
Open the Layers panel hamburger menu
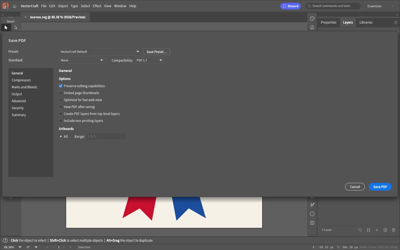[x=396, y=22]
